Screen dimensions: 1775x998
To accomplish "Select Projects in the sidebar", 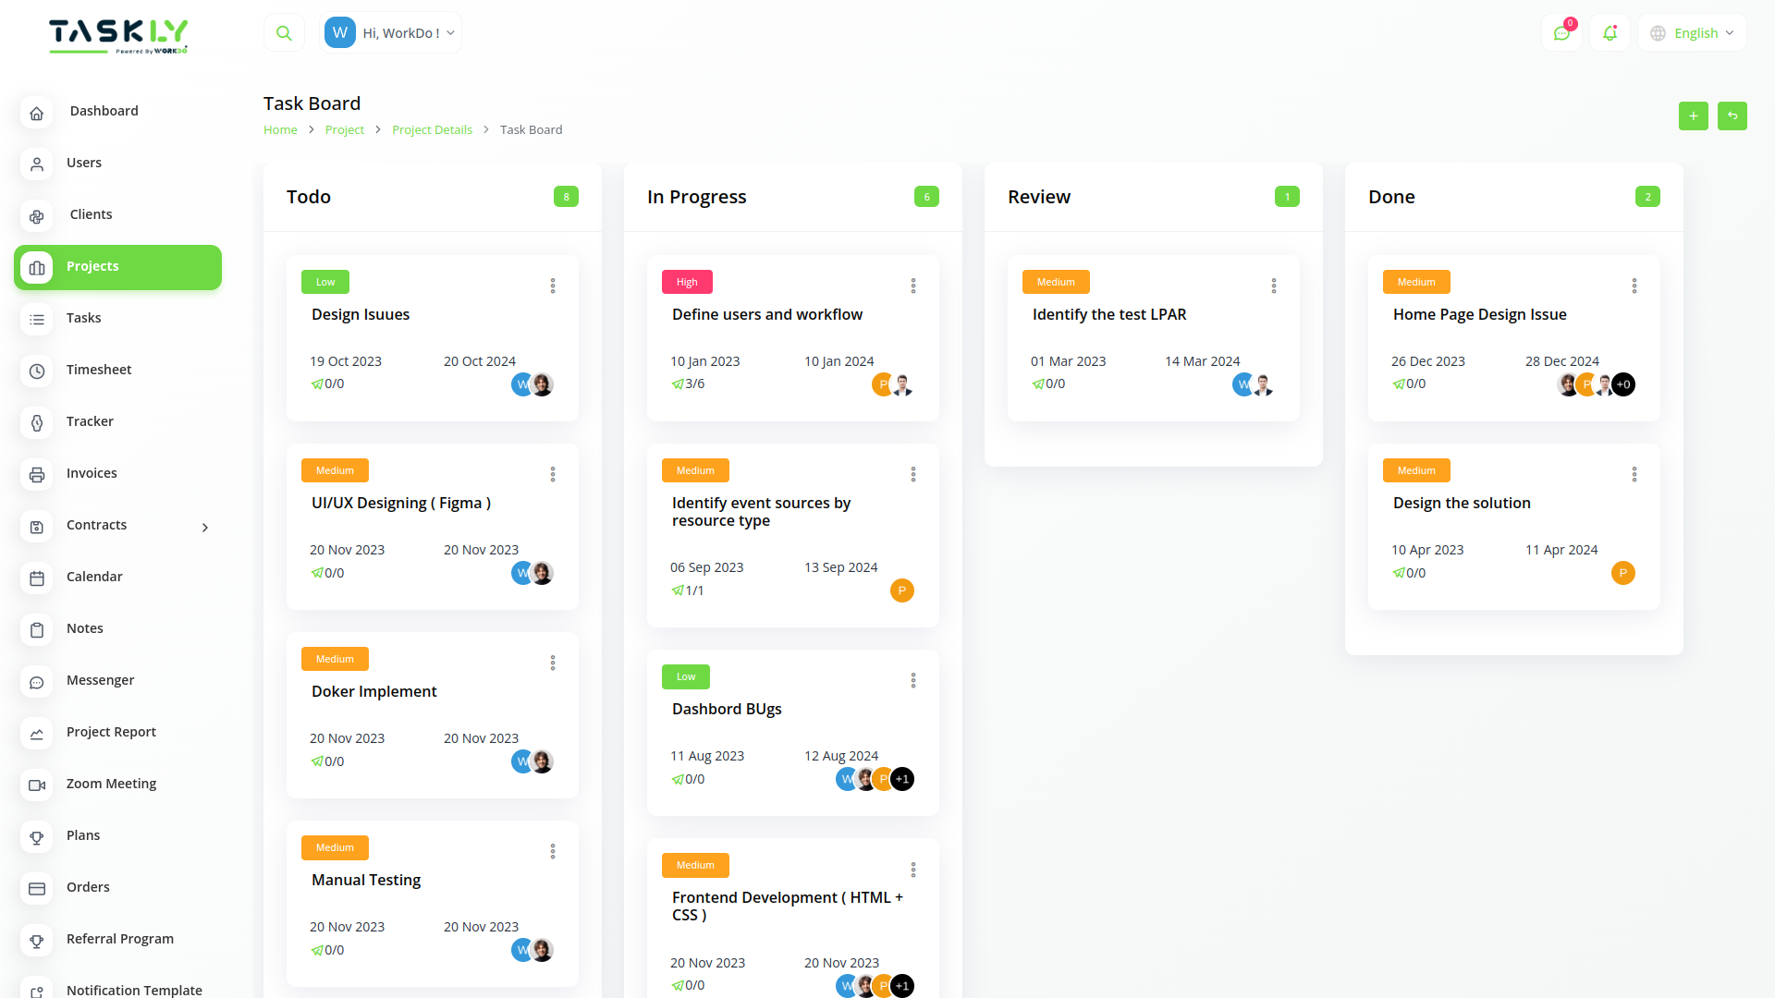I will click(92, 266).
